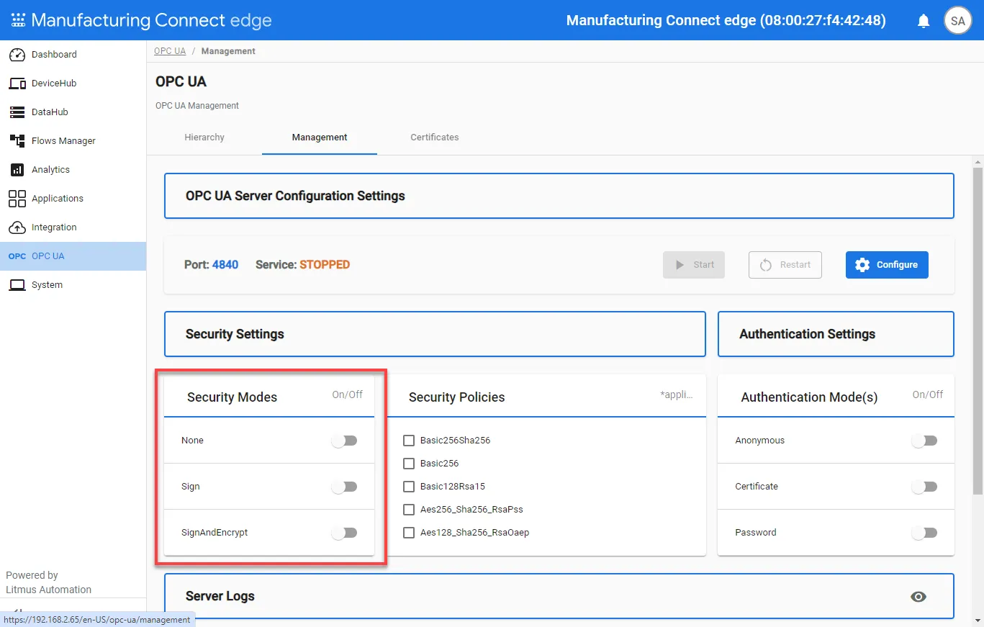Tick the Basic256 policy checkbox

pos(409,464)
